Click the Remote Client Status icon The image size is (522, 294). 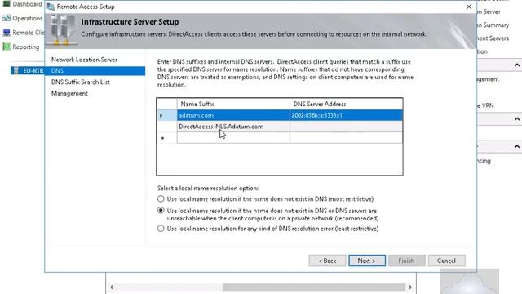click(7, 33)
